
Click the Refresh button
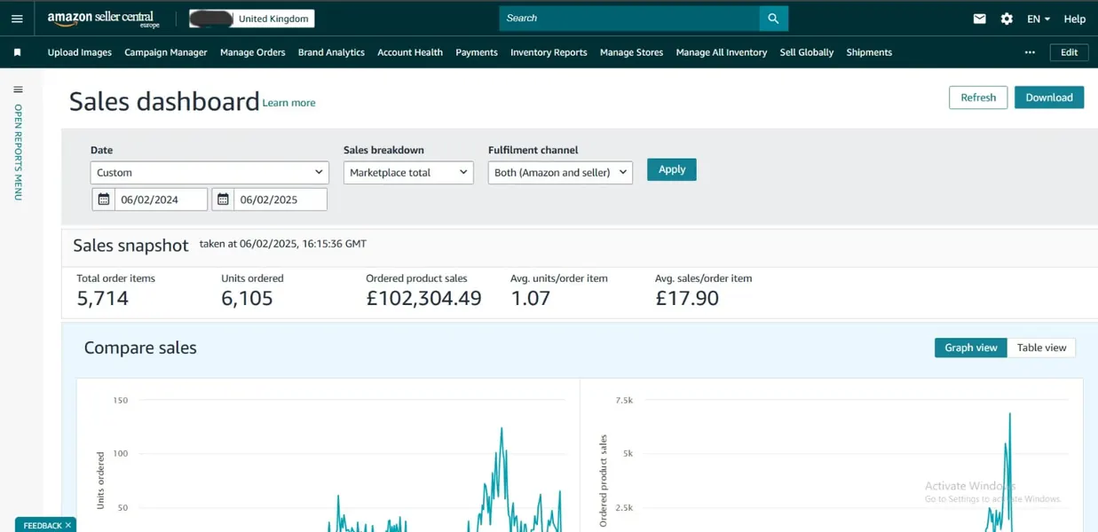(x=978, y=98)
